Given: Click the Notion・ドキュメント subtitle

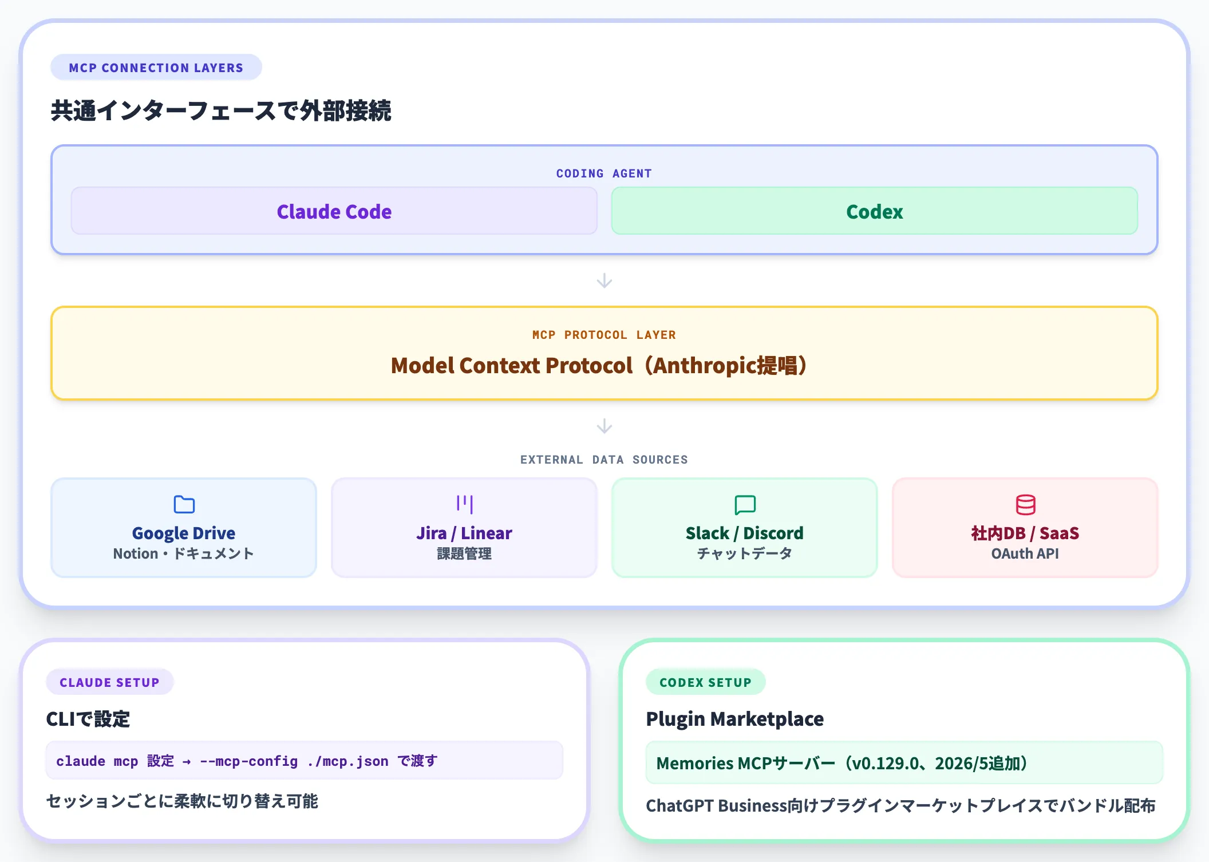Looking at the screenshot, I should [x=184, y=553].
